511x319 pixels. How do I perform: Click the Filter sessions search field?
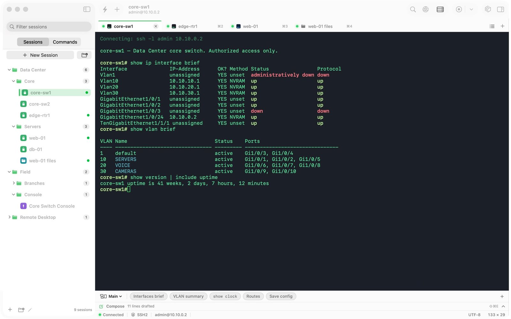[49, 27]
